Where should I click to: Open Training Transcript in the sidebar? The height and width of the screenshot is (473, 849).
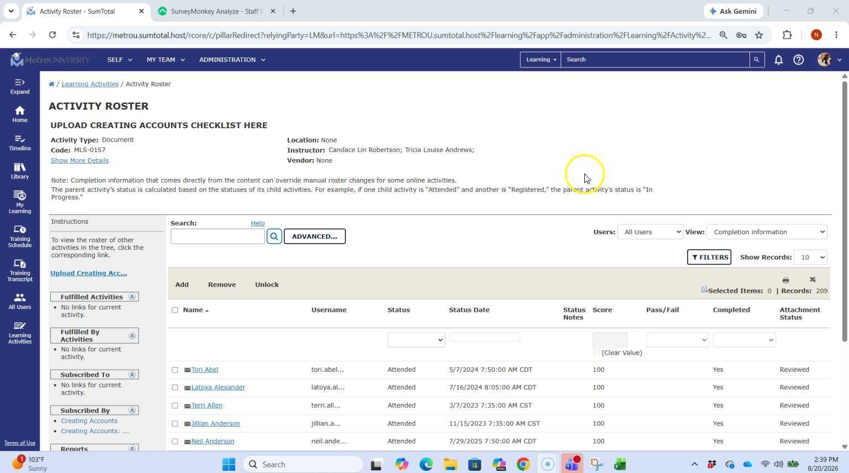point(19,270)
